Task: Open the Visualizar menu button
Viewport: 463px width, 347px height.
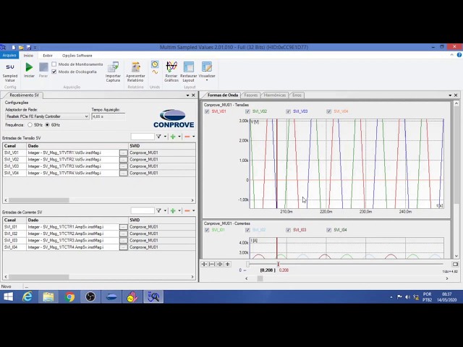Action: point(207,72)
